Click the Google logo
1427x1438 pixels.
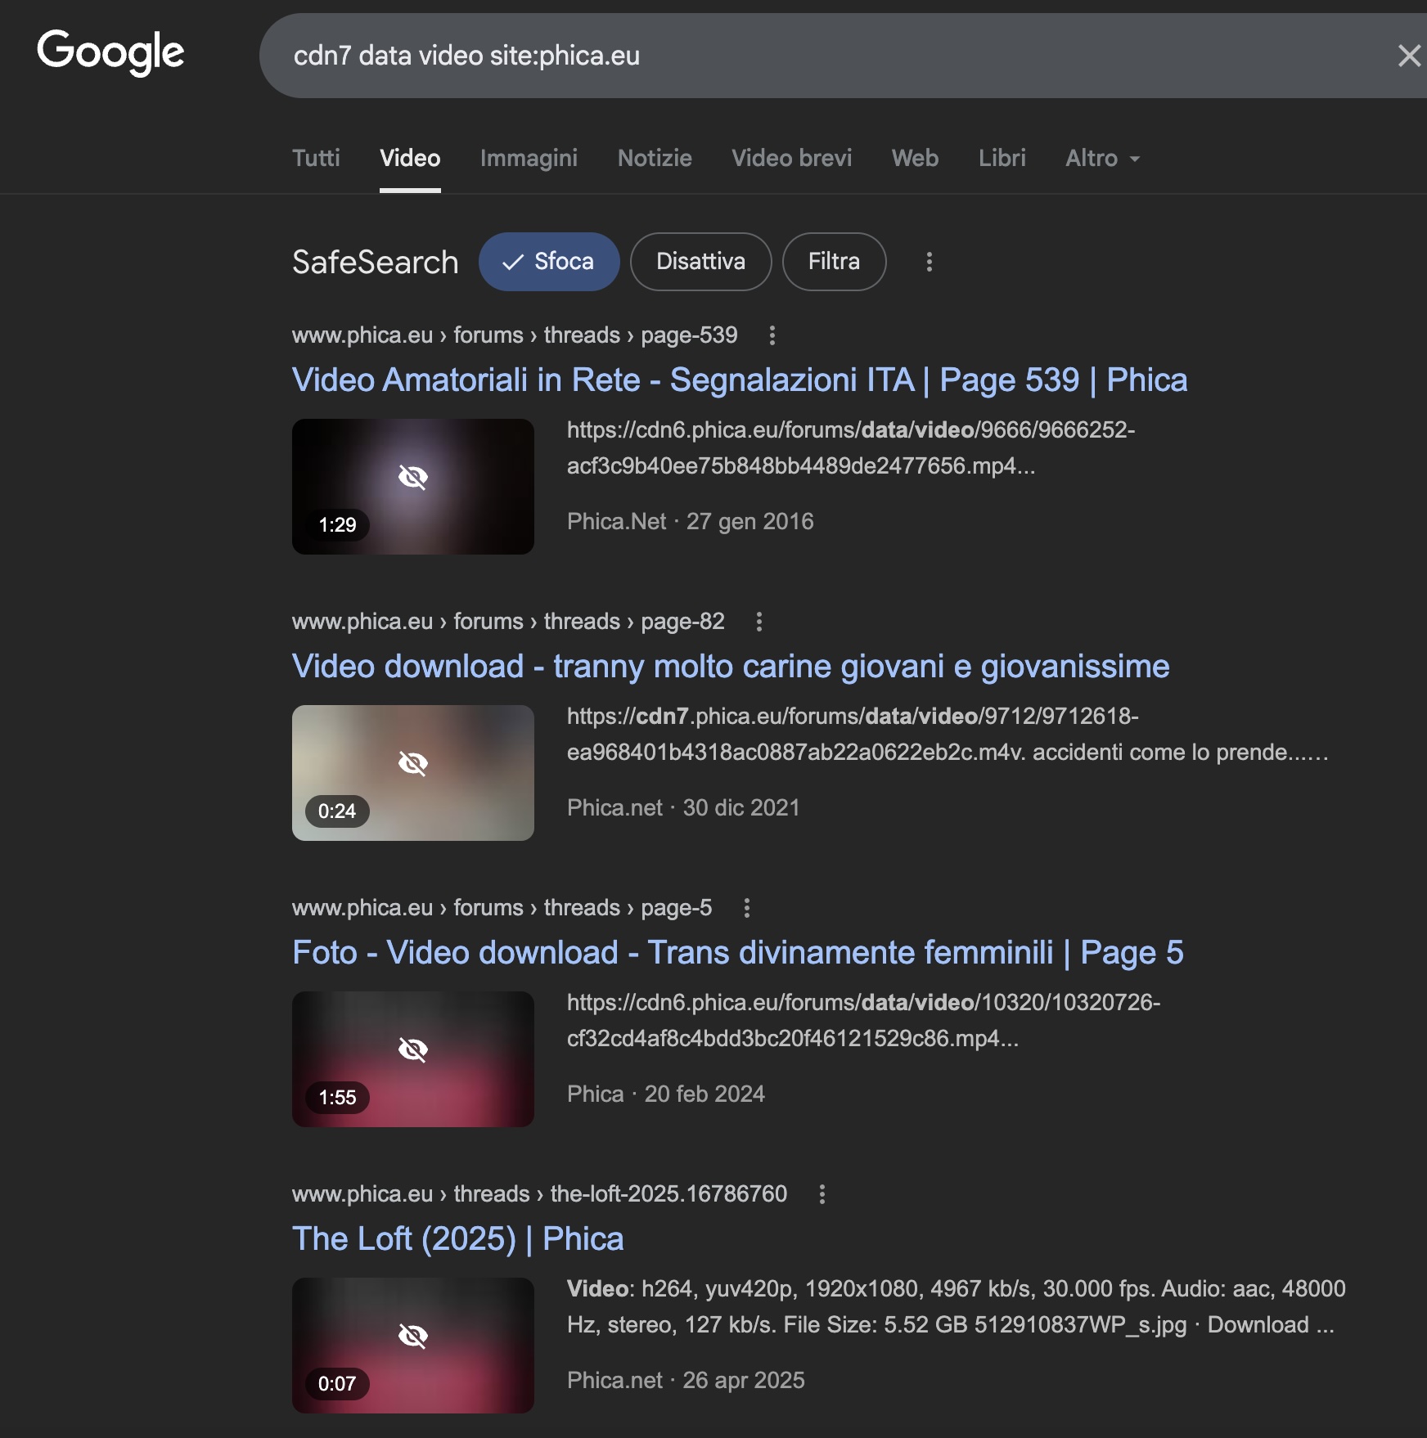point(110,52)
